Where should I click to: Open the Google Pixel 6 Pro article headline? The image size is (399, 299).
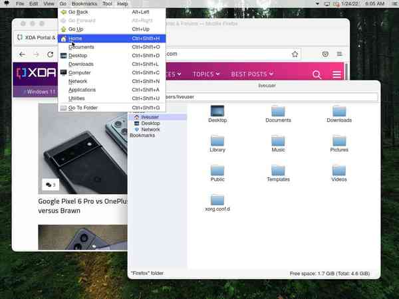[x=83, y=206]
